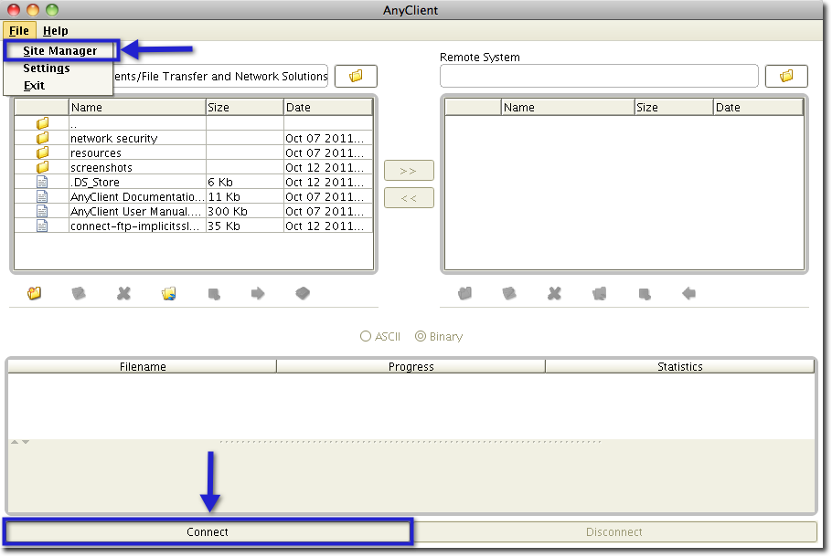Select 'AnyClient Documentatio...' file row
The height and width of the screenshot is (557, 832).
click(x=194, y=196)
